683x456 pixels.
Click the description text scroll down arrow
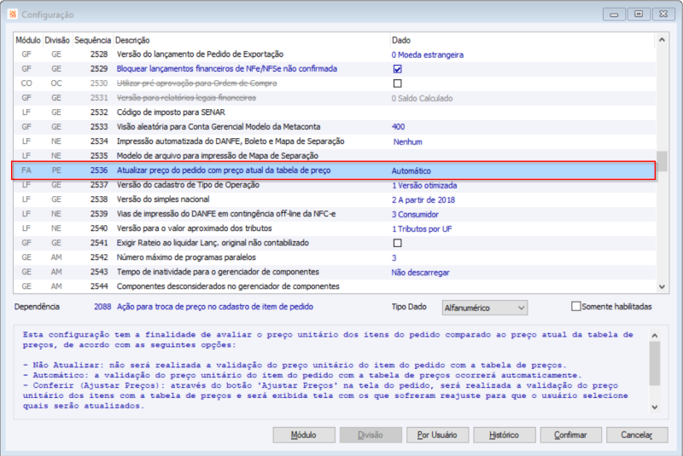(654, 407)
